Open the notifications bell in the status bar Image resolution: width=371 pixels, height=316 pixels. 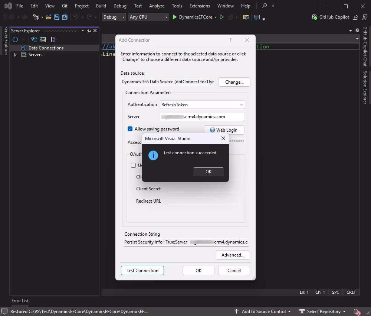(x=356, y=312)
